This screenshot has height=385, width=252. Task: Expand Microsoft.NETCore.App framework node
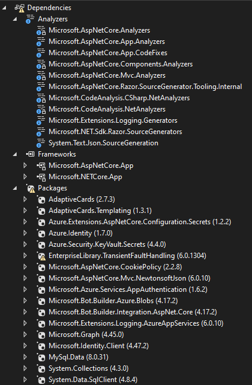point(25,177)
